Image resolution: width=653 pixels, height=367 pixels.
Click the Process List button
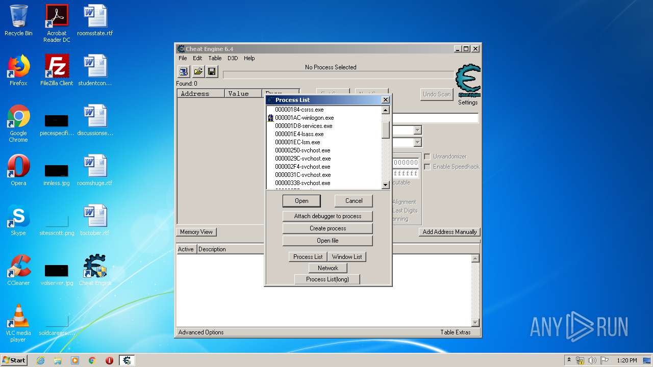pyautogui.click(x=308, y=257)
